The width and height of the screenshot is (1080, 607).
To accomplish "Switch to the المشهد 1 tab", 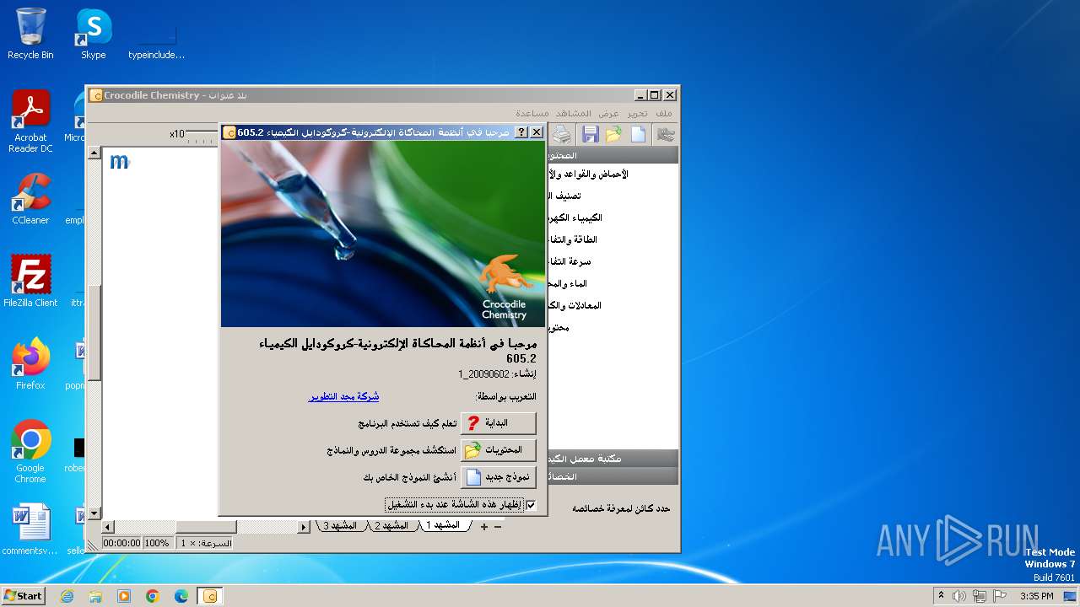I will coord(444,526).
